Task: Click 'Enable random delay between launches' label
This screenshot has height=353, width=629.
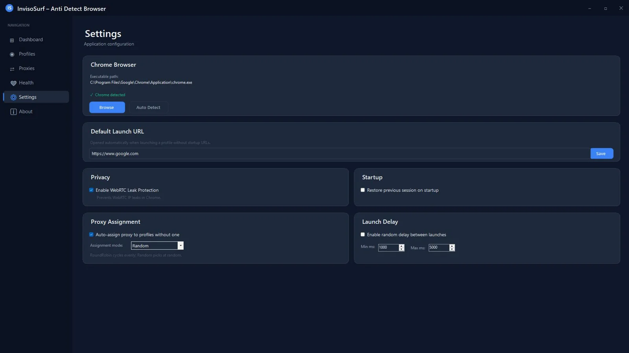Action: coord(406,235)
